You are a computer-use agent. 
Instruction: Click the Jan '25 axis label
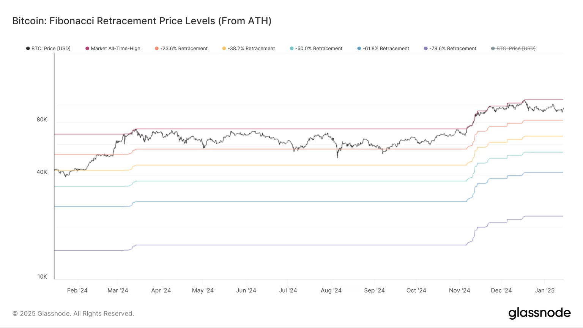(545, 290)
